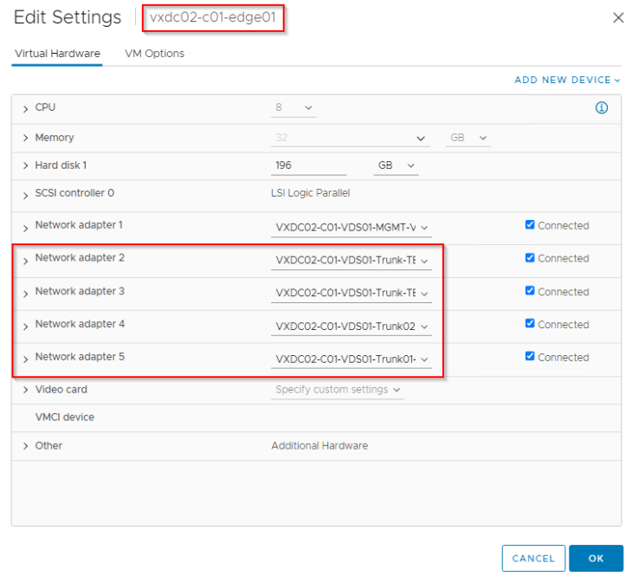This screenshot has height=576, width=632.
Task: Open Network adapter 3 network dropdown
Action: 351,293
